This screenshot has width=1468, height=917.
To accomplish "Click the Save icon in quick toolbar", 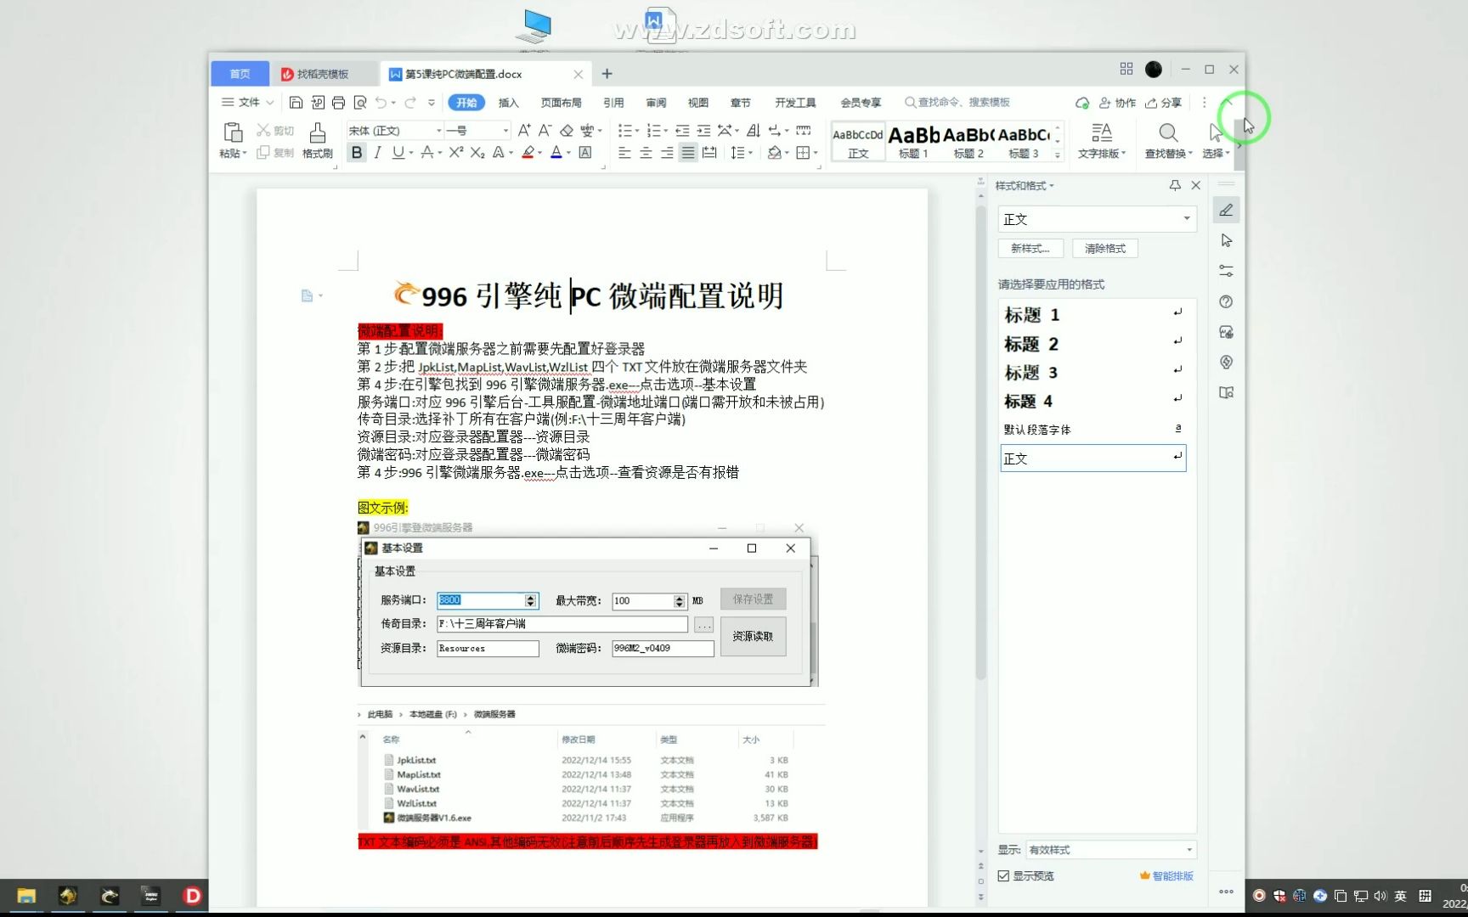I will (296, 103).
